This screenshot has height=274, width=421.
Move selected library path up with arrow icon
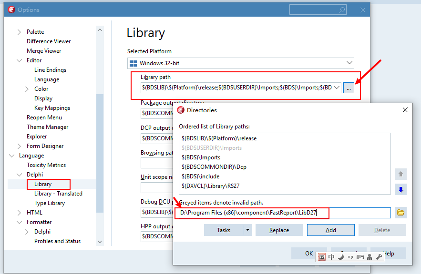point(400,174)
